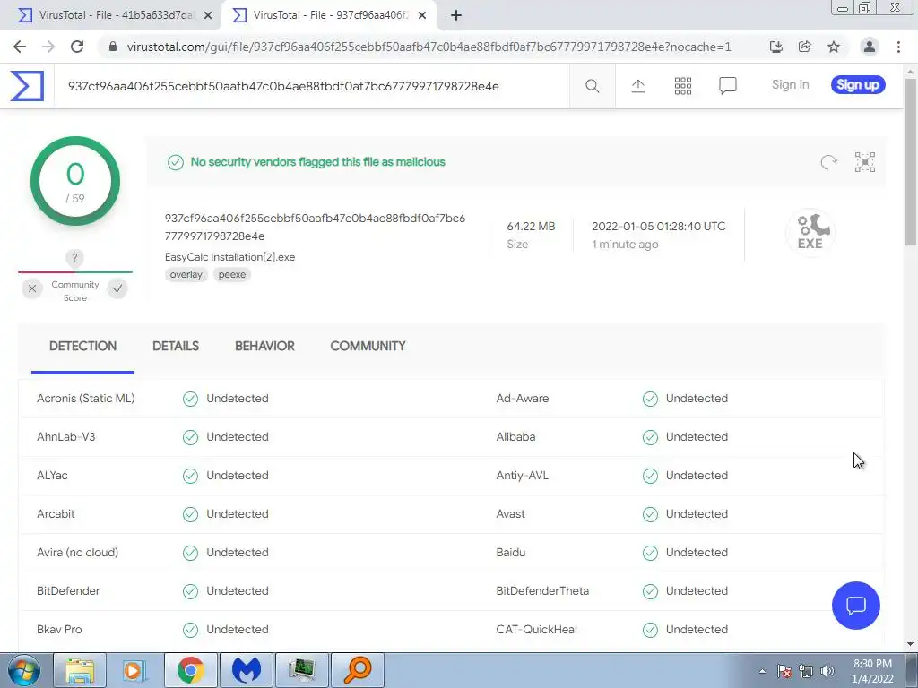Click the volume speaker tray icon
Viewport: 918px width, 688px height.
tap(827, 671)
